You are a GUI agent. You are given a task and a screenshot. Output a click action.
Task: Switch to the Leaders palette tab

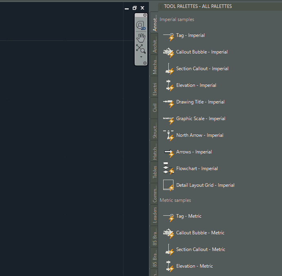coord(154,215)
